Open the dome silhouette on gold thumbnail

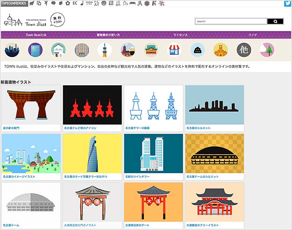tap(214, 154)
